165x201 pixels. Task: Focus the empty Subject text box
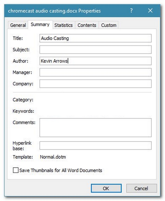(95, 49)
